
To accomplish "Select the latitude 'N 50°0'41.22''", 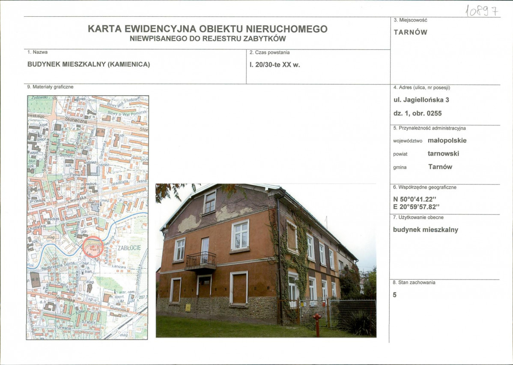I will [x=415, y=199].
